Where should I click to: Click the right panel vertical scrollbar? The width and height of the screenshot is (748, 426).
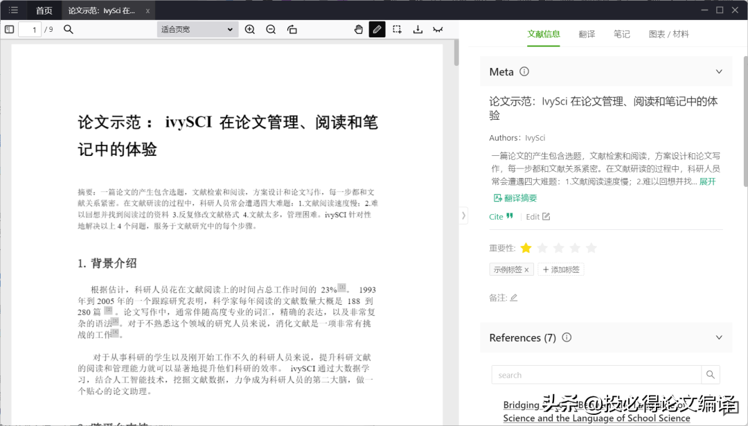[745, 121]
